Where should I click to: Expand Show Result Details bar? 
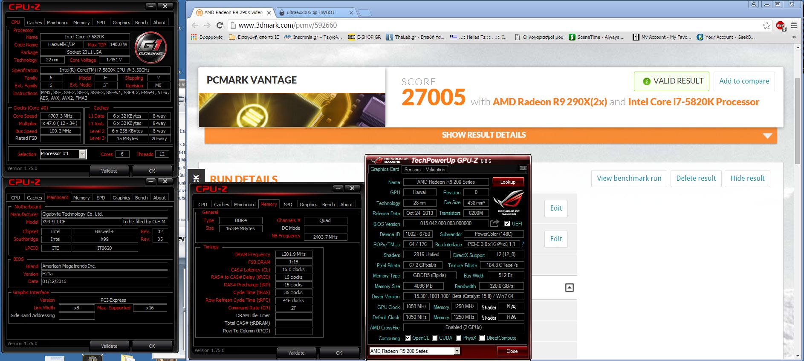(491, 135)
